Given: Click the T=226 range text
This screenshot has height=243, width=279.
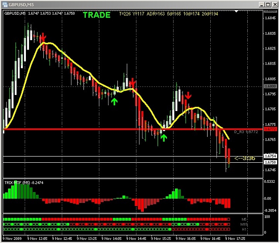Looking at the screenshot, I should [x=125, y=14].
